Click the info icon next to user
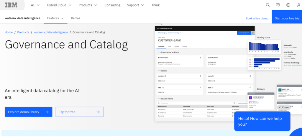The height and width of the screenshot is (136, 302). pyautogui.click(x=163, y=87)
